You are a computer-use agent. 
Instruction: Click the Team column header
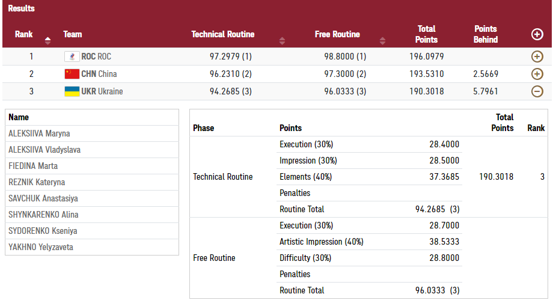point(73,34)
